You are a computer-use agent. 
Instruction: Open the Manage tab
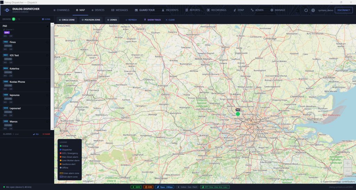[x=278, y=10]
